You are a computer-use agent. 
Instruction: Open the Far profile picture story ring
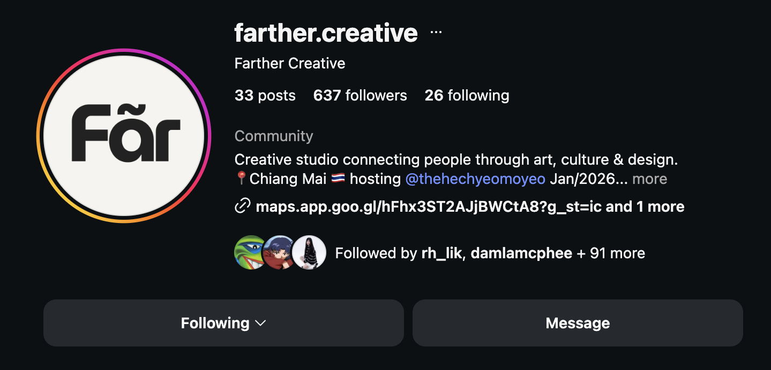124,136
